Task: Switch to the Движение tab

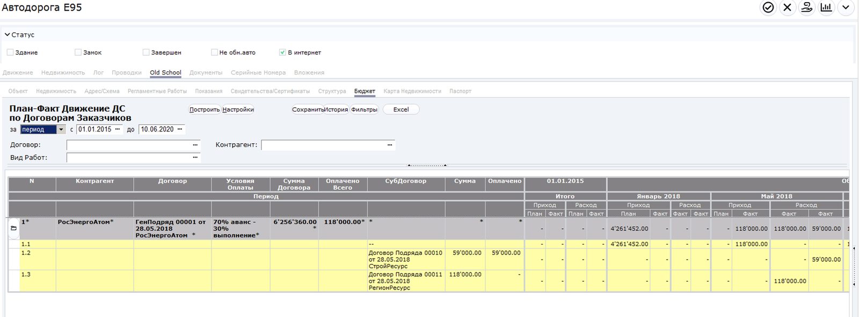Action: pyautogui.click(x=18, y=73)
